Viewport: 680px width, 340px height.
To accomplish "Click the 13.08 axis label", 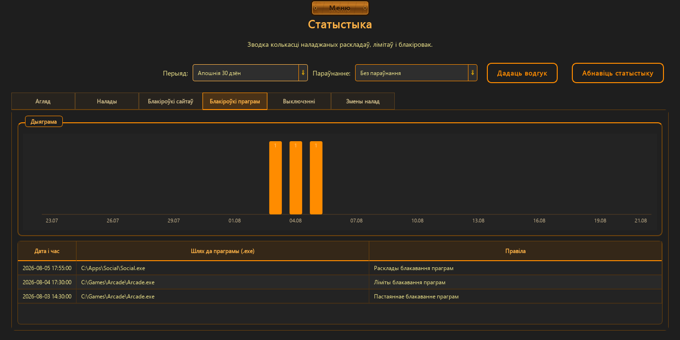I will coord(478,221).
